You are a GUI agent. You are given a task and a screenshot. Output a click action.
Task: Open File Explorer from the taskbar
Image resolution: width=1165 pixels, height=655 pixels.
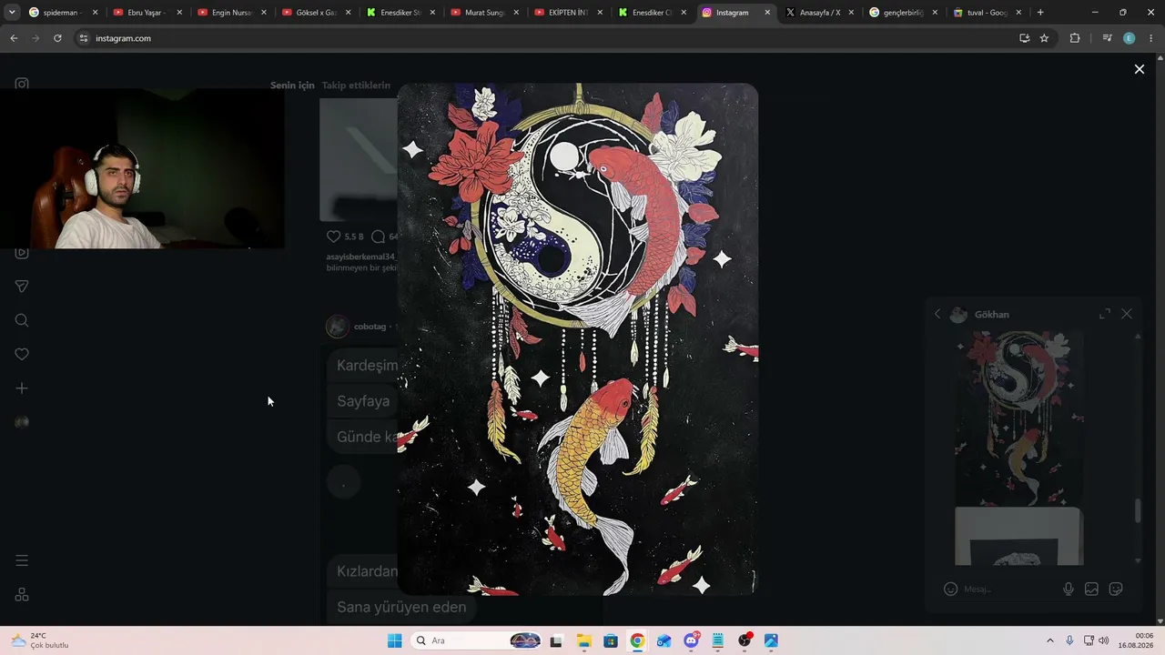coord(583,640)
